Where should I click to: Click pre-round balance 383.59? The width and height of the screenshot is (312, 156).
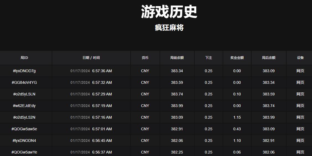(x=177, y=82)
